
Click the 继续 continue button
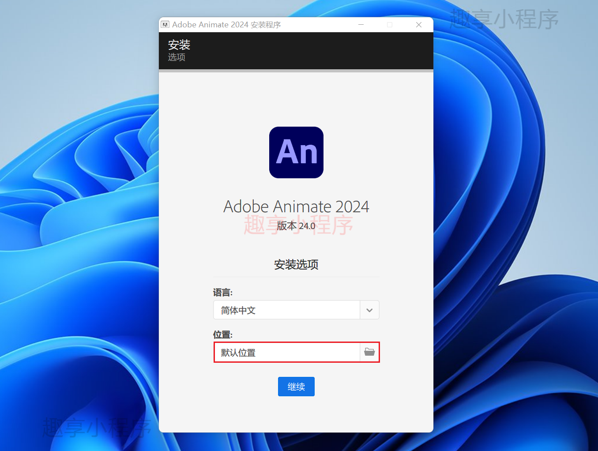[x=296, y=387]
